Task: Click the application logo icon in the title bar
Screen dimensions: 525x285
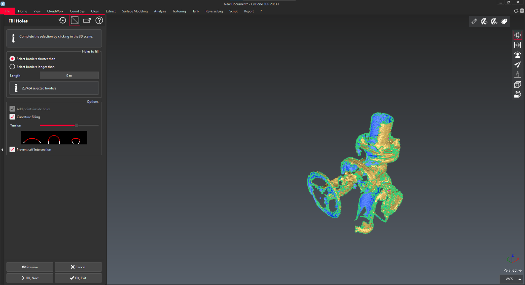Action: [3, 3]
